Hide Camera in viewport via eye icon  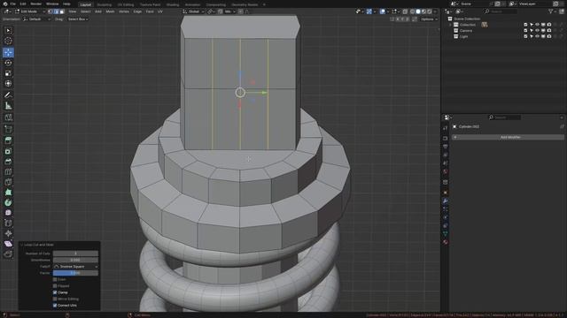pos(538,31)
